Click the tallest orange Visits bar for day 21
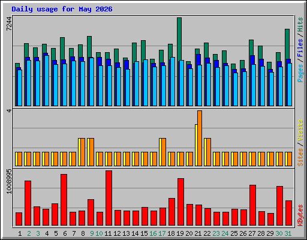The height and width of the screenshot is (240, 307). tap(200, 138)
